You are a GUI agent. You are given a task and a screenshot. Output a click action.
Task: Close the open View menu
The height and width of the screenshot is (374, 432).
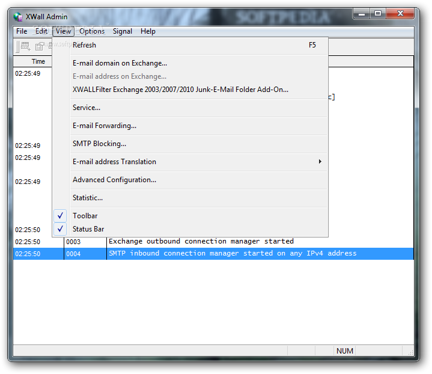[63, 31]
